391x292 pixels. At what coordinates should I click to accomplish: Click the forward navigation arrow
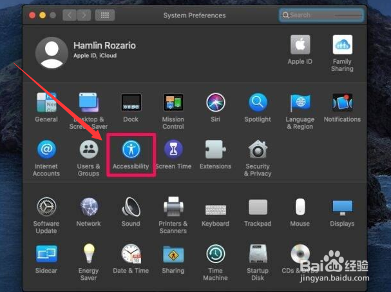[x=84, y=15]
